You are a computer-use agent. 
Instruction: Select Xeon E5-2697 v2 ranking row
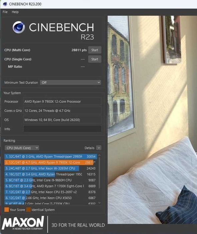[51, 192]
